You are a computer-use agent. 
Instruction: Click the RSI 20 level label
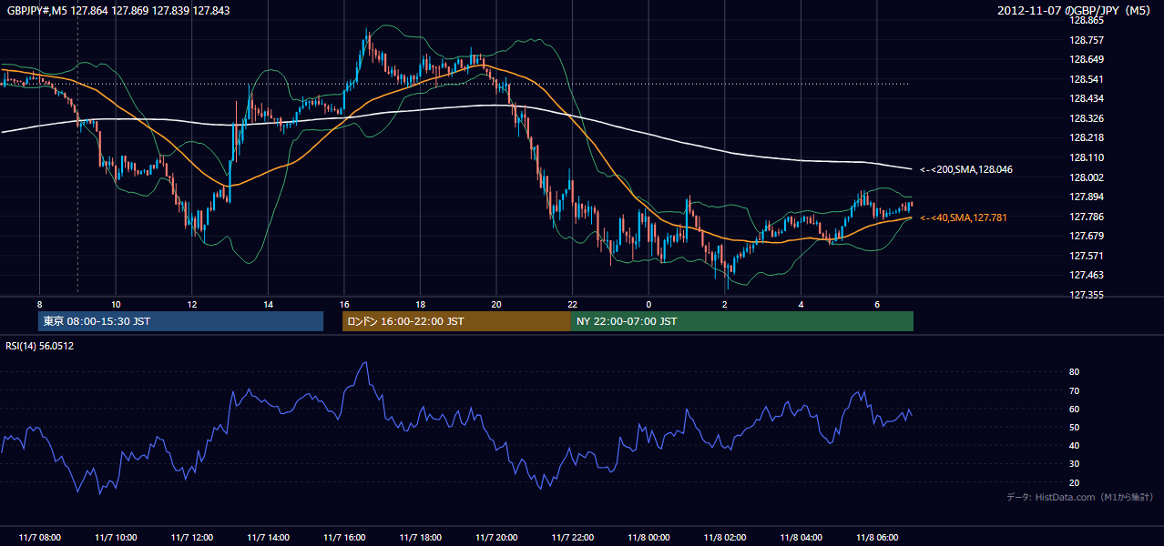[x=1074, y=482]
